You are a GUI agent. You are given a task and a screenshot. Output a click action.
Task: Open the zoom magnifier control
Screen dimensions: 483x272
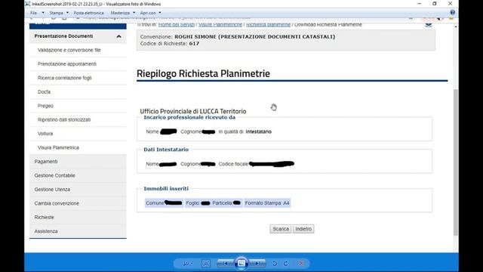click(x=188, y=264)
